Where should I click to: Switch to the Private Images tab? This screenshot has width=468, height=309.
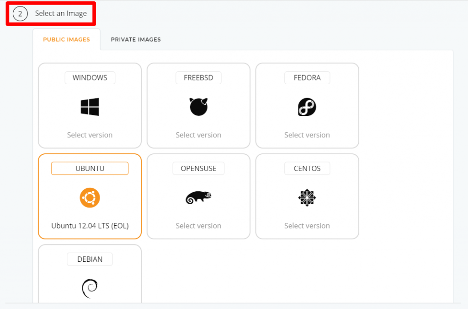[136, 39]
